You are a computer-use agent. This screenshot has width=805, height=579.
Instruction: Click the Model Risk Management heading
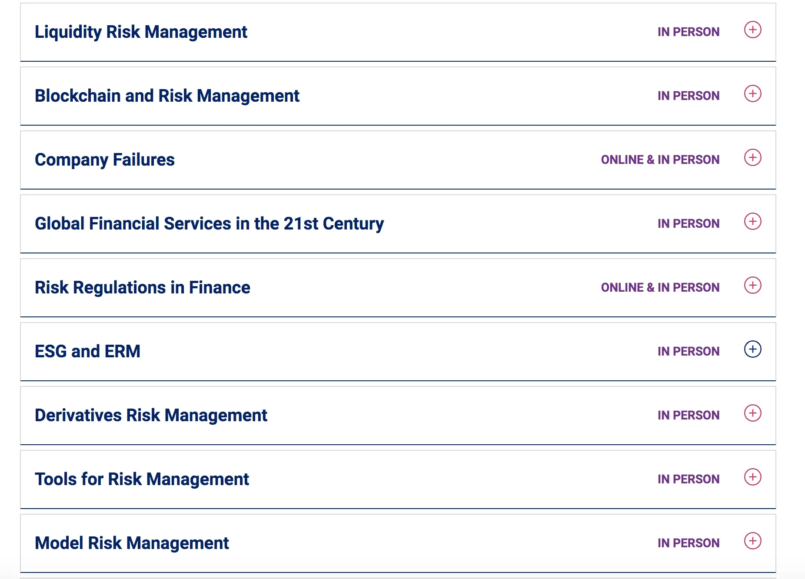pos(132,543)
